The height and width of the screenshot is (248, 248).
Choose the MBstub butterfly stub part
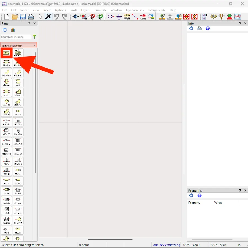click(7, 83)
